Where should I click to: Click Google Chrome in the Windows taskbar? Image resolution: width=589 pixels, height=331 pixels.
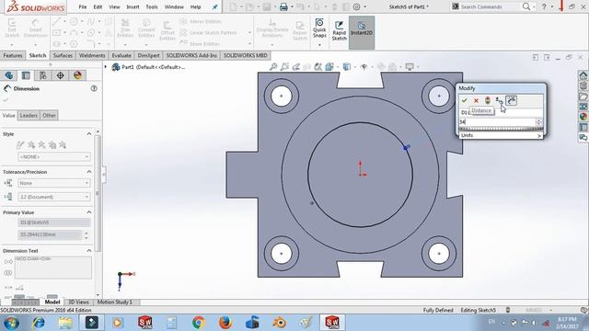tap(199, 323)
